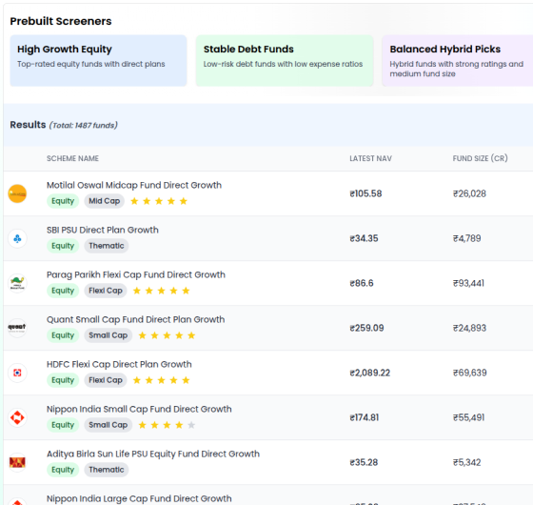Sort by the Scheme Name column header
The width and height of the screenshot is (533, 505).
(x=72, y=158)
